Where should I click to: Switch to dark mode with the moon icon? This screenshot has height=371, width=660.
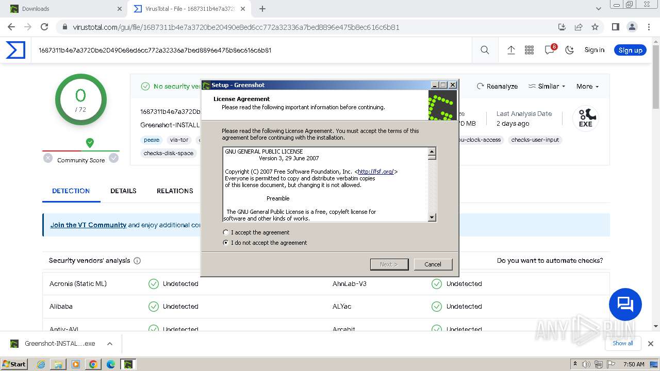coord(569,50)
